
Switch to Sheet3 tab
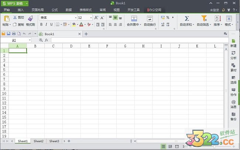tap(54, 141)
